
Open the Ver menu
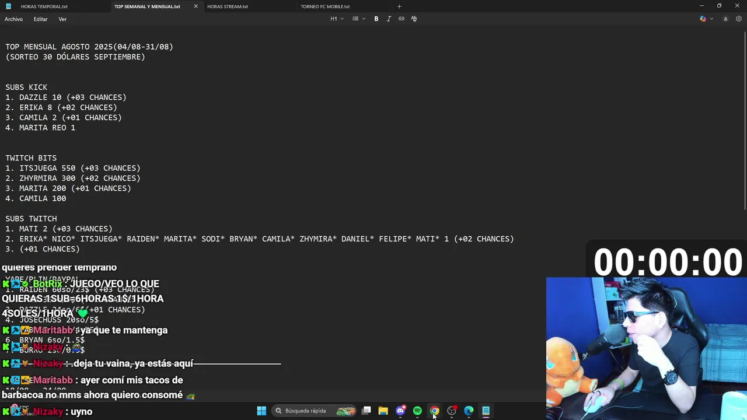point(62,19)
